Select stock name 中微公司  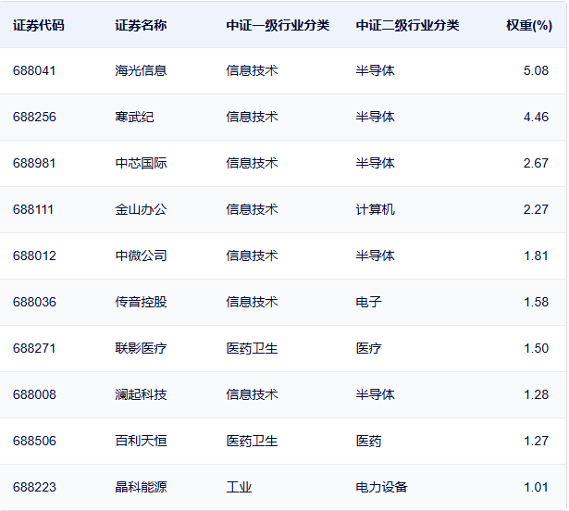[x=141, y=255]
